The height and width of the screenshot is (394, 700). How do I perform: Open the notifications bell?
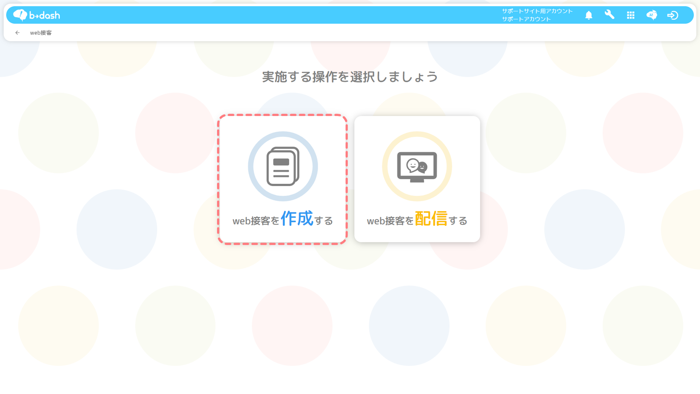click(589, 15)
